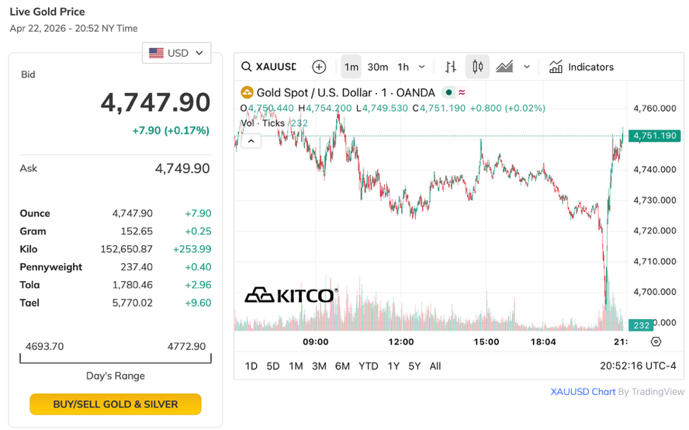Click the chart settings gear icon
689x430 pixels.
(656, 342)
